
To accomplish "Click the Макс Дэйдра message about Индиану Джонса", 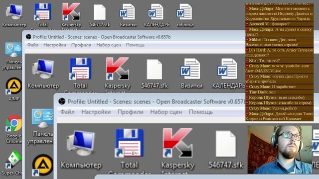I will click(x=279, y=13).
